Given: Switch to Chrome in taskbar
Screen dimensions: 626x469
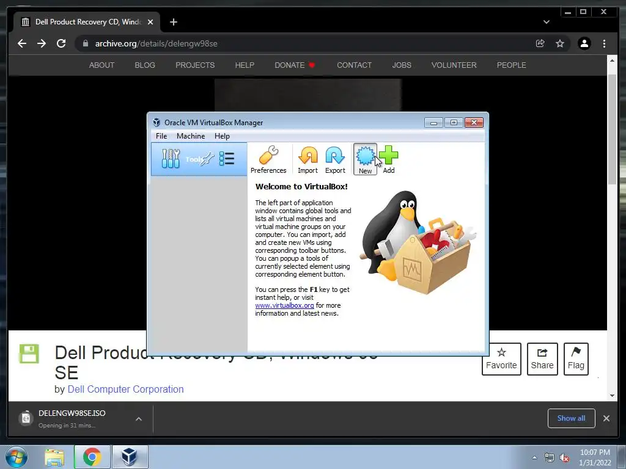Looking at the screenshot, I should coord(92,457).
